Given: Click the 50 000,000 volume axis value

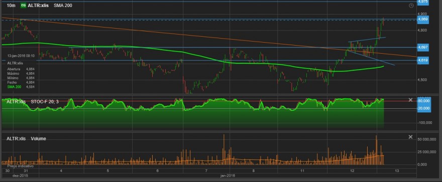Looking at the screenshot, I should tap(427, 139).
